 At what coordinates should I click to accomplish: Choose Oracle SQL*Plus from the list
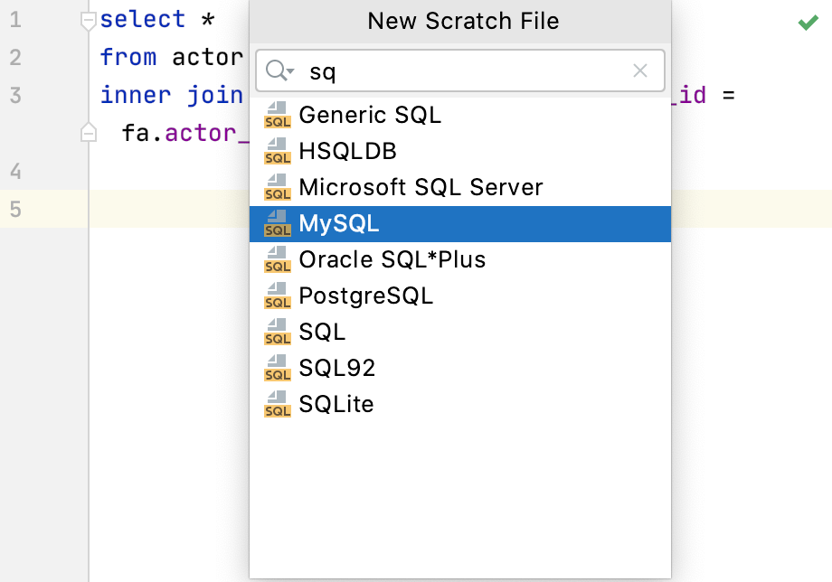[x=392, y=260]
